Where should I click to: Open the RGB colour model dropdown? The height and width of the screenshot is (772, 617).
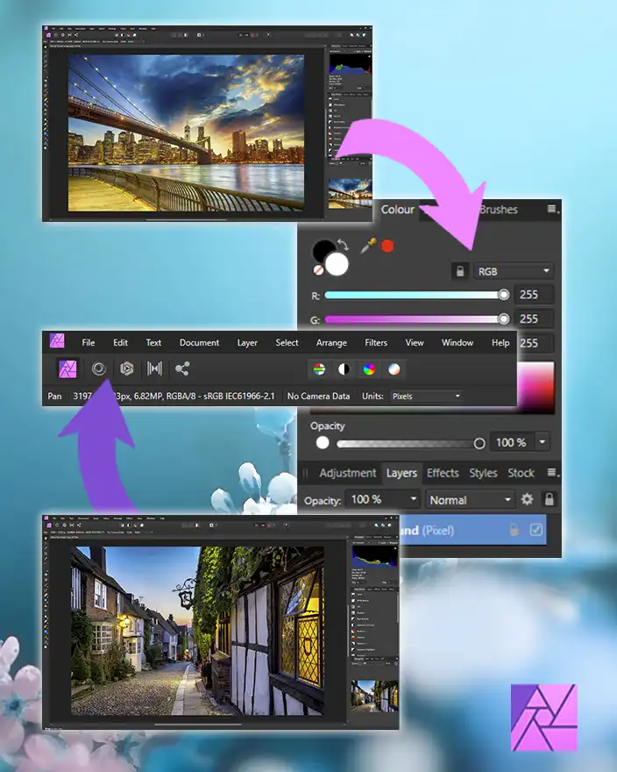(514, 271)
